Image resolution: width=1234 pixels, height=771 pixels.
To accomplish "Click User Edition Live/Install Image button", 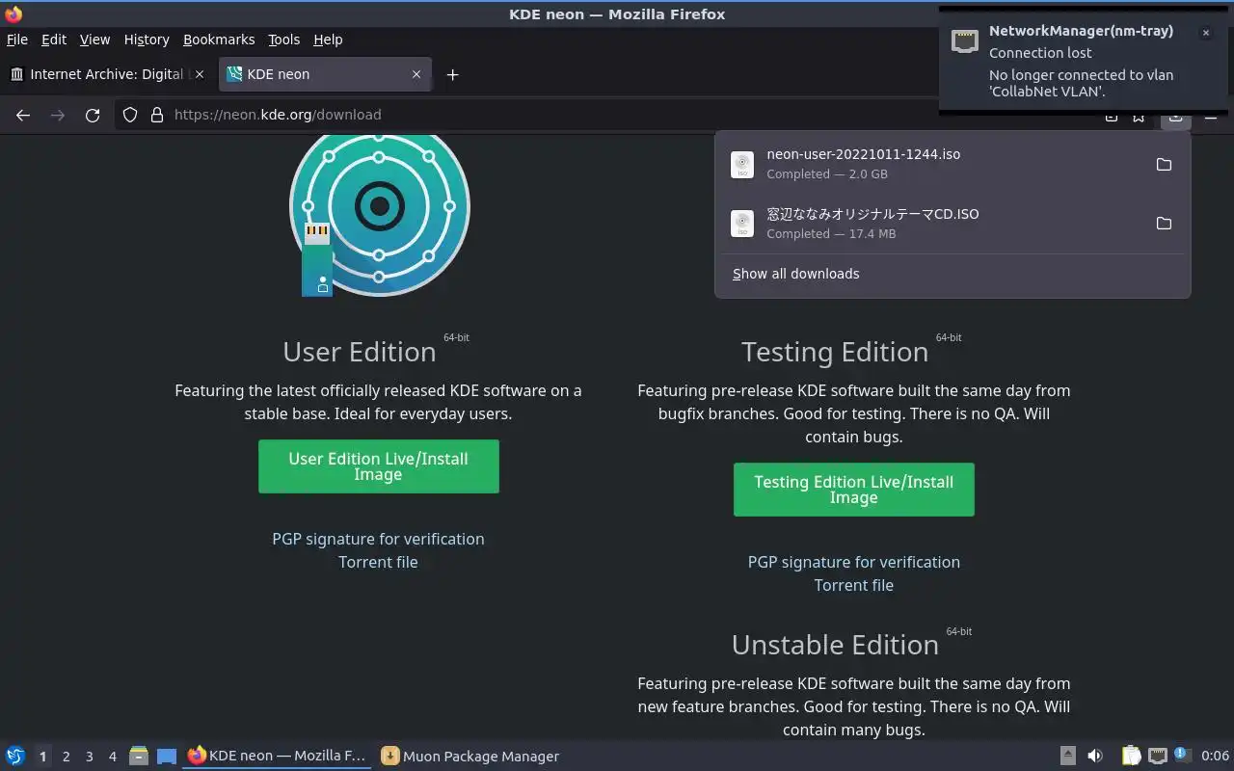I will [x=378, y=466].
